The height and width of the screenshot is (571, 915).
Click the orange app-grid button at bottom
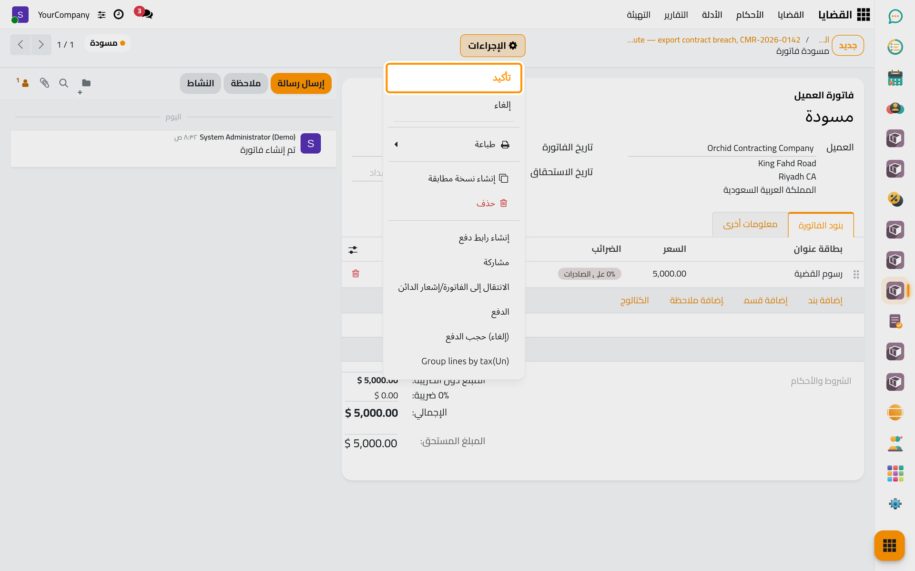889,545
